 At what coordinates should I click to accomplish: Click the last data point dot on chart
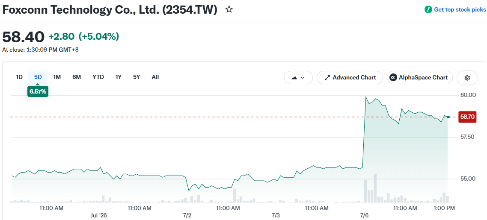(448, 117)
